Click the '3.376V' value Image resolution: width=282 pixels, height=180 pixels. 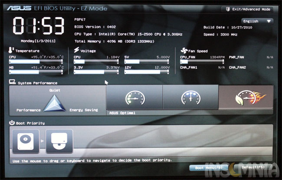coord(113,67)
